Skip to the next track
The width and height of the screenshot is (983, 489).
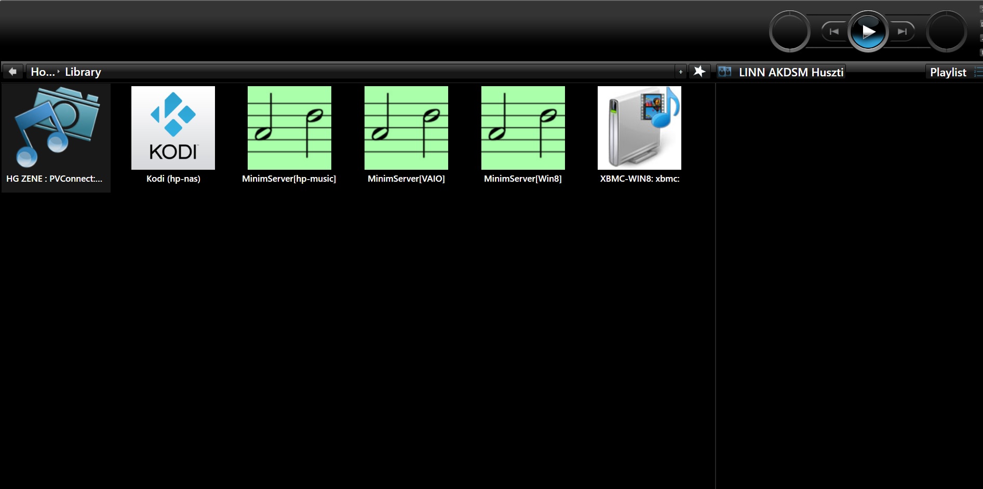[x=903, y=32]
